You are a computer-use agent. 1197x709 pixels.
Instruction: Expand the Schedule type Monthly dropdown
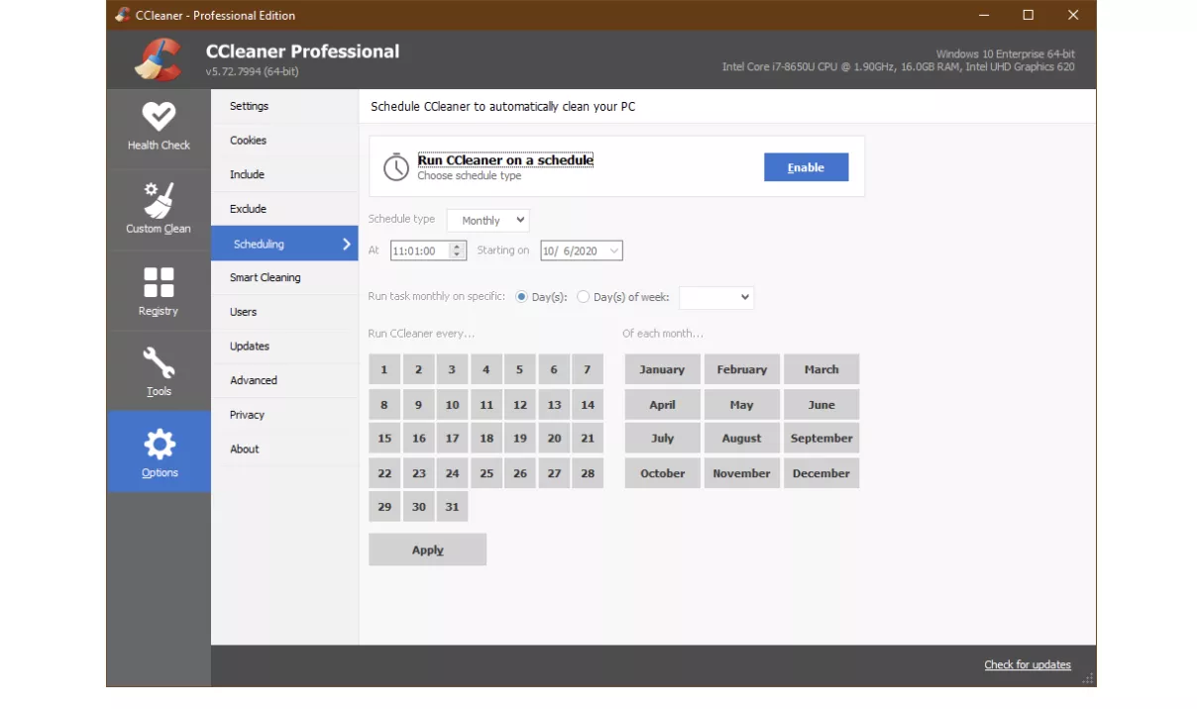tap(489, 221)
